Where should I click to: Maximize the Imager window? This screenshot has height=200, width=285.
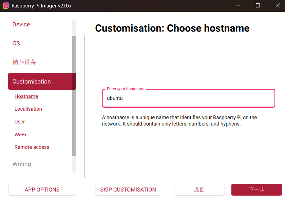258,6
